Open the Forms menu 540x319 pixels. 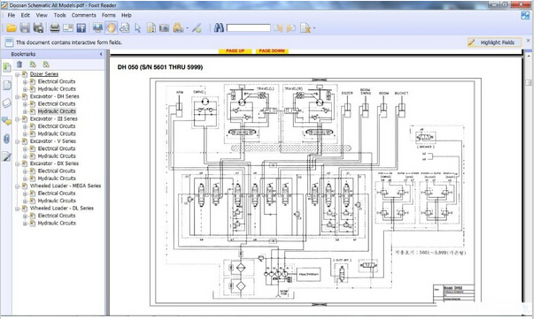point(109,15)
